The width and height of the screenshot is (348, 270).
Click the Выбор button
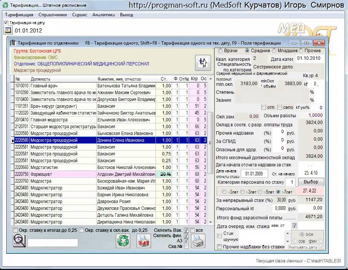coord(311,182)
